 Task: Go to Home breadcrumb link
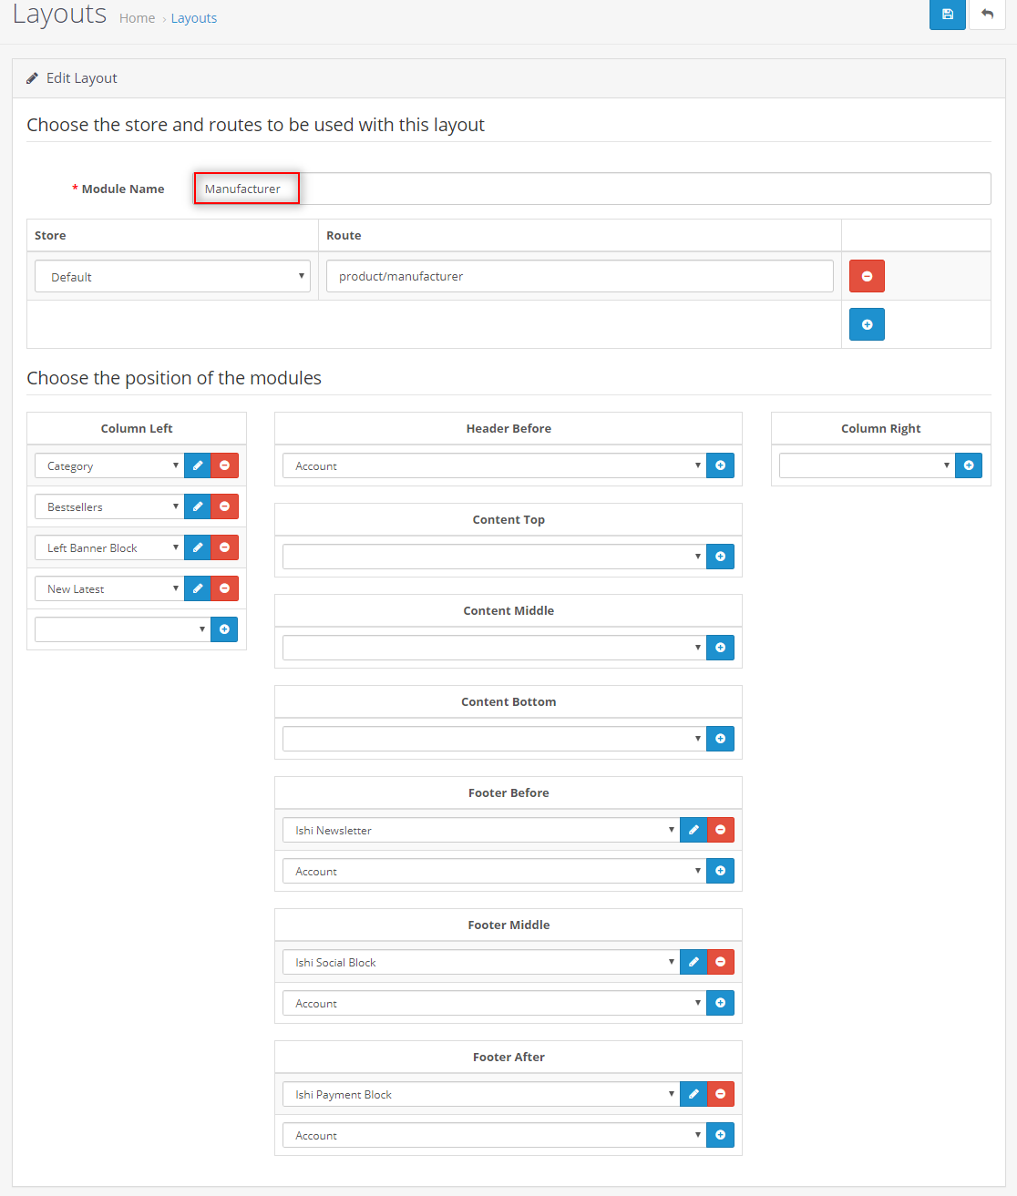(x=137, y=18)
